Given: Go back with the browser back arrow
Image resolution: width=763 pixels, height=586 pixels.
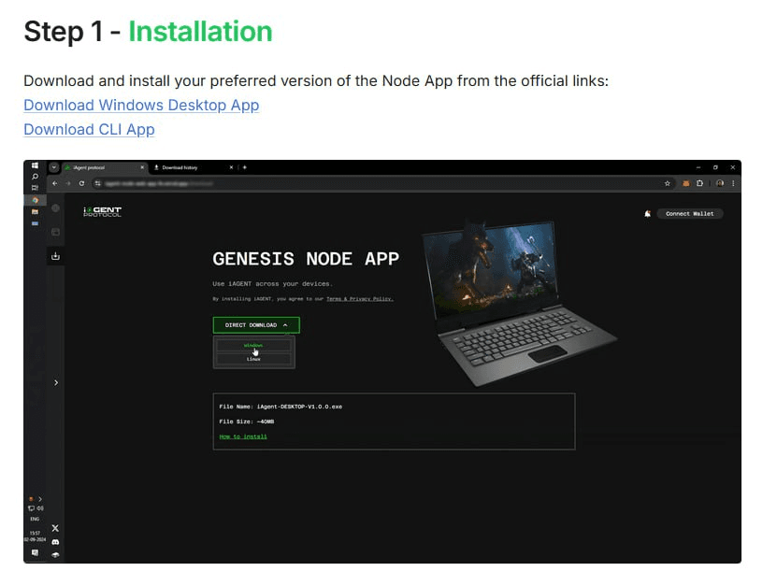Looking at the screenshot, I should coord(55,183).
